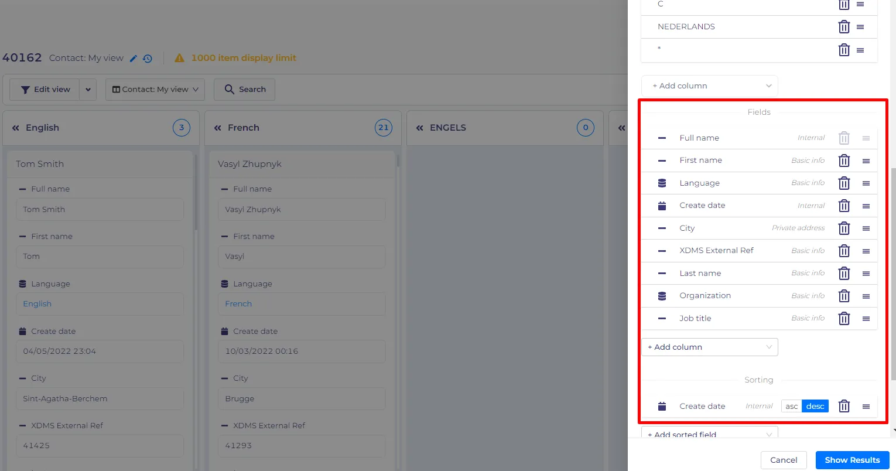Open the Add column dropdown under Fields
This screenshot has width=896, height=471.
710,347
